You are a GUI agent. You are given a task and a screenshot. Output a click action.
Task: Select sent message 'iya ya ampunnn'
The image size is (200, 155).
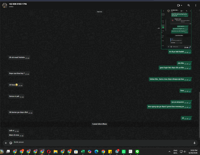(181, 102)
